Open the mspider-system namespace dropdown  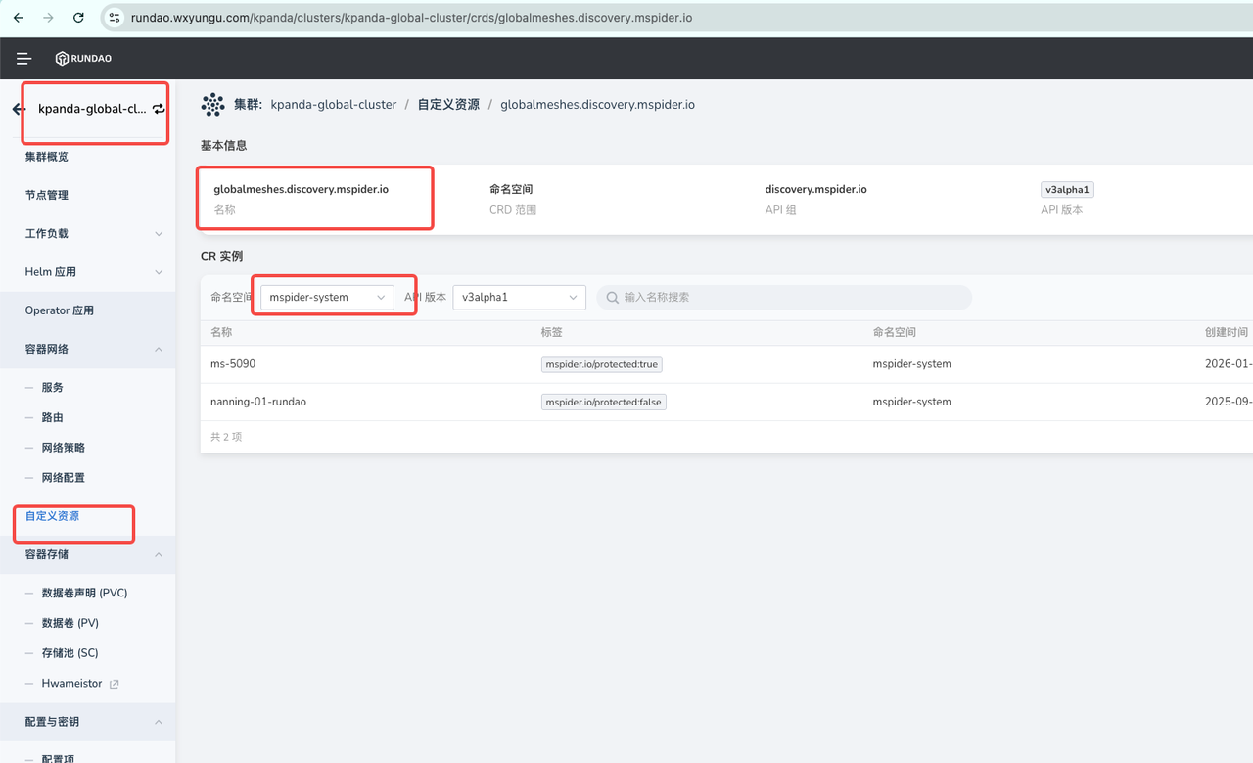327,297
